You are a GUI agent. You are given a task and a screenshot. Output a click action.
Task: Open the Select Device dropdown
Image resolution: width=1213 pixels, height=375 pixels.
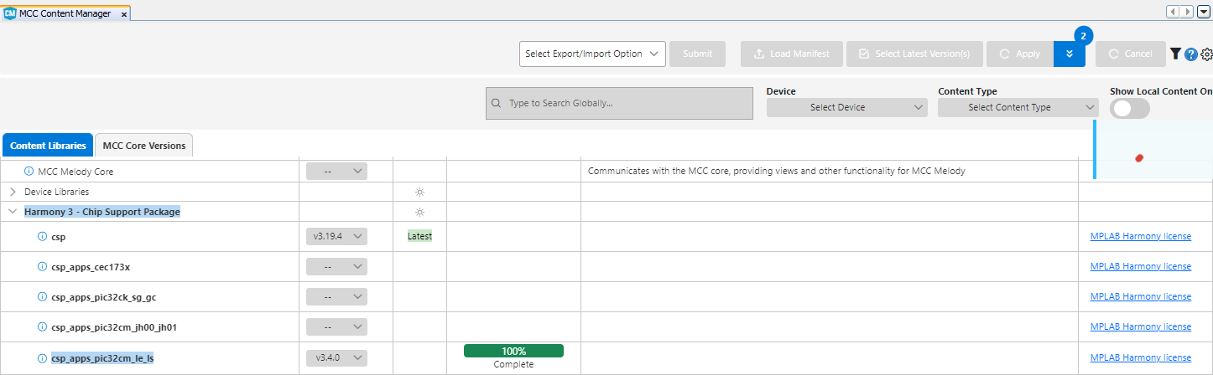point(846,107)
